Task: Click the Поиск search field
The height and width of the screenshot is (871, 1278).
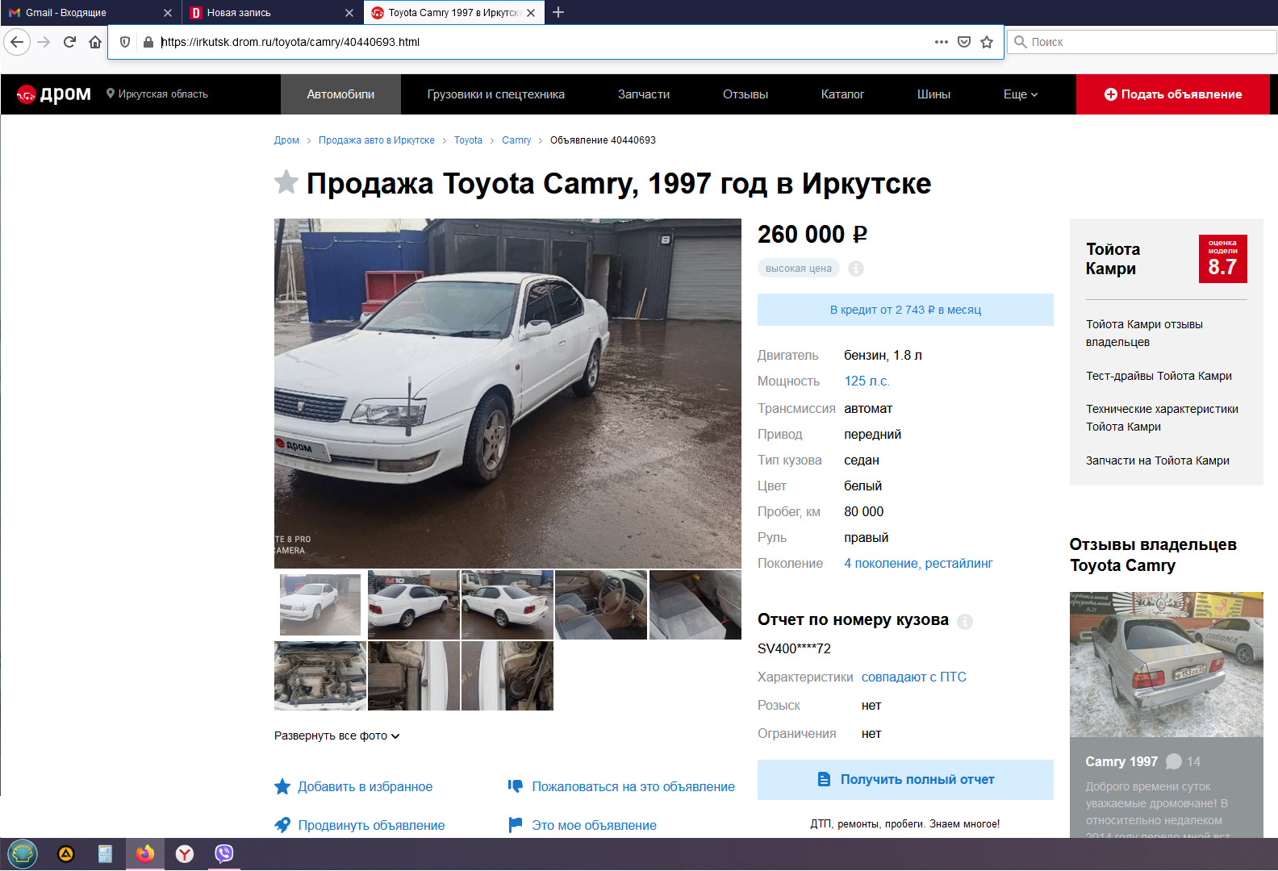Action: click(1142, 42)
